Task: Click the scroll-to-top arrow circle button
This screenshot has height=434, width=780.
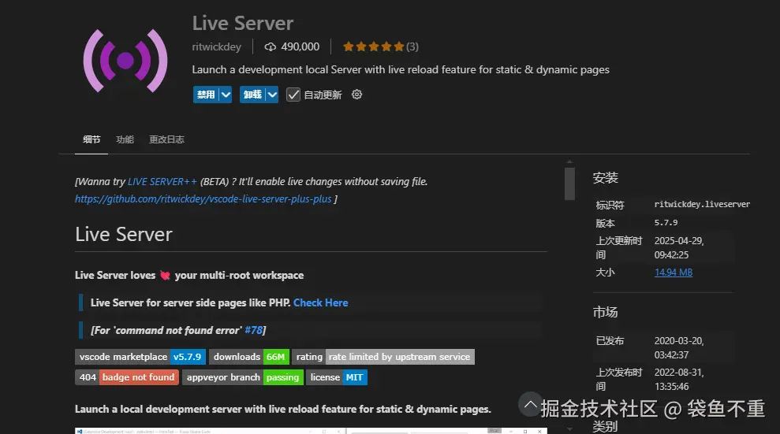Action: (x=530, y=404)
